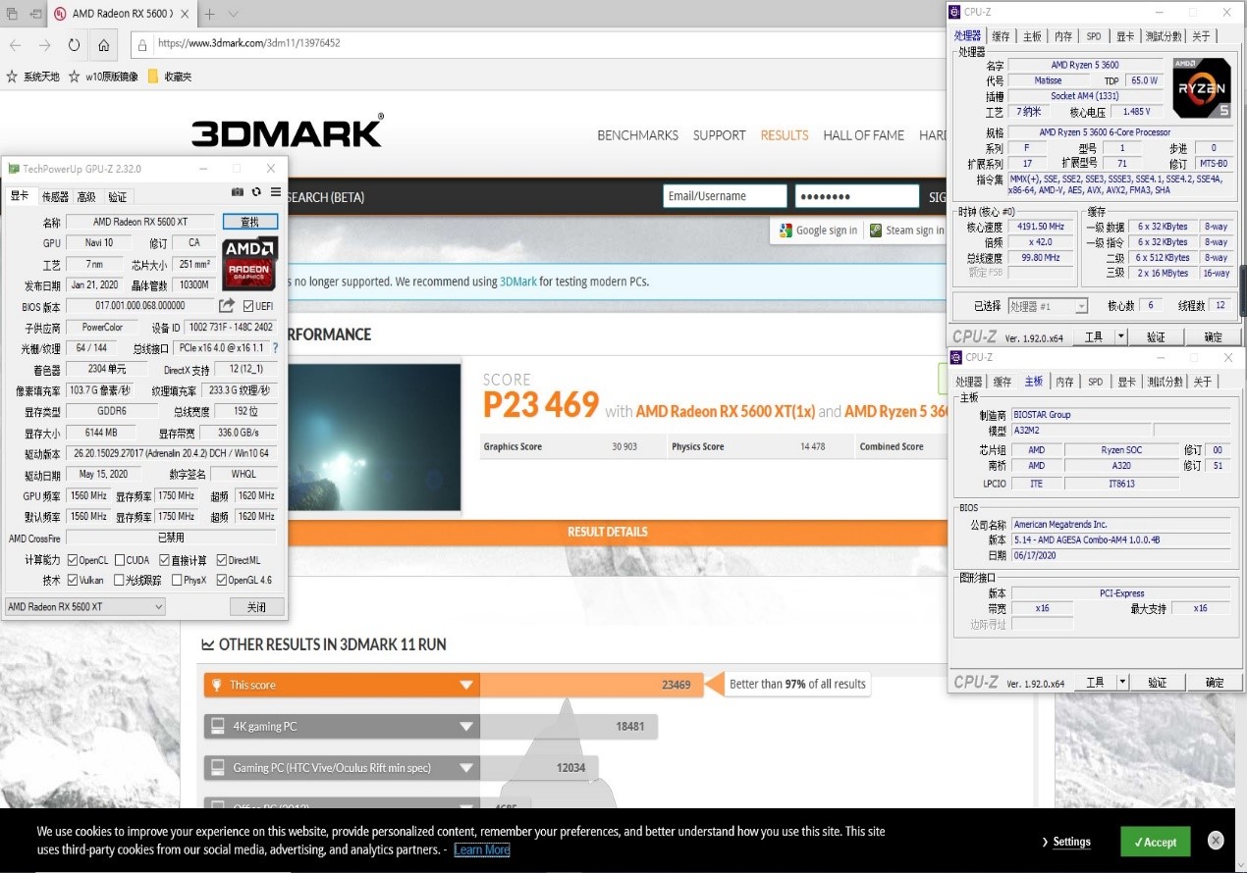
Task: Open cookie Settings in the banner
Action: pyautogui.click(x=1066, y=842)
